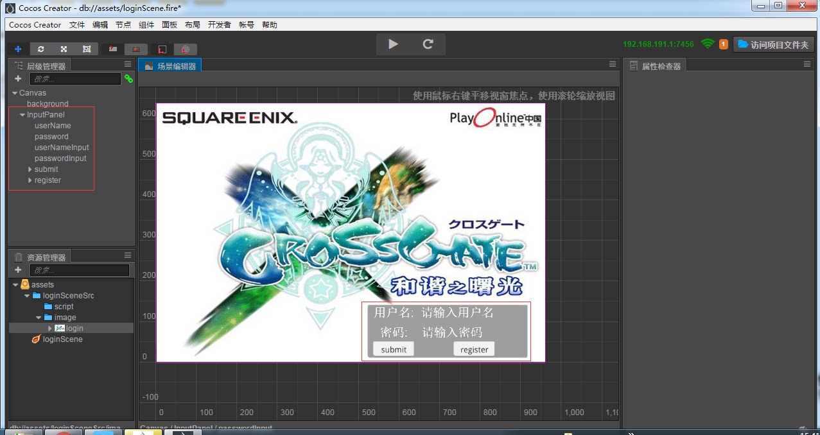Open the 帮助 menu
Viewport: 820px width, 435px height.
click(x=270, y=25)
